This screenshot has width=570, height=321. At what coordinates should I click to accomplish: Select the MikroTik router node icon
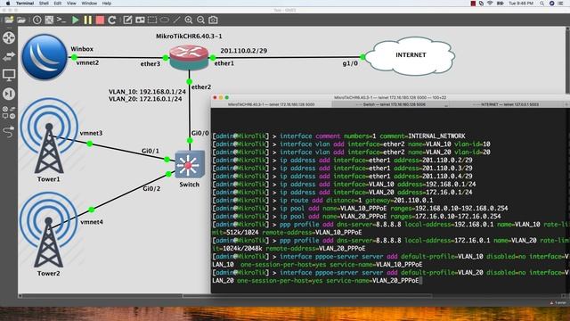tap(189, 57)
